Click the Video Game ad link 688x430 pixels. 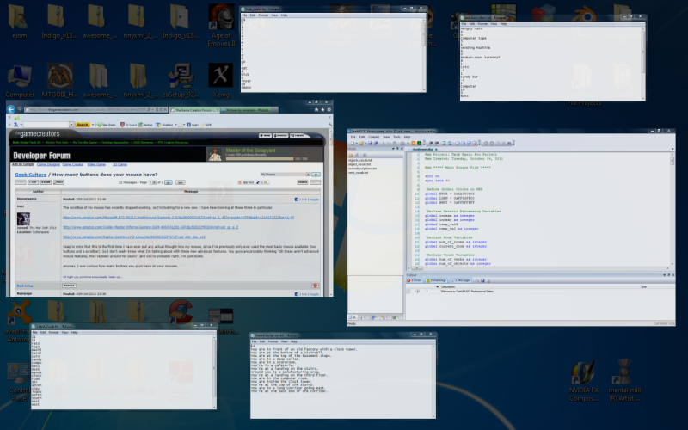96,164
